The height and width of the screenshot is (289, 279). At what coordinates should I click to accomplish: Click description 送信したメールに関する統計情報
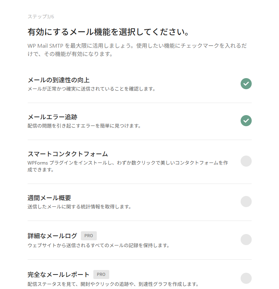tap(80, 207)
